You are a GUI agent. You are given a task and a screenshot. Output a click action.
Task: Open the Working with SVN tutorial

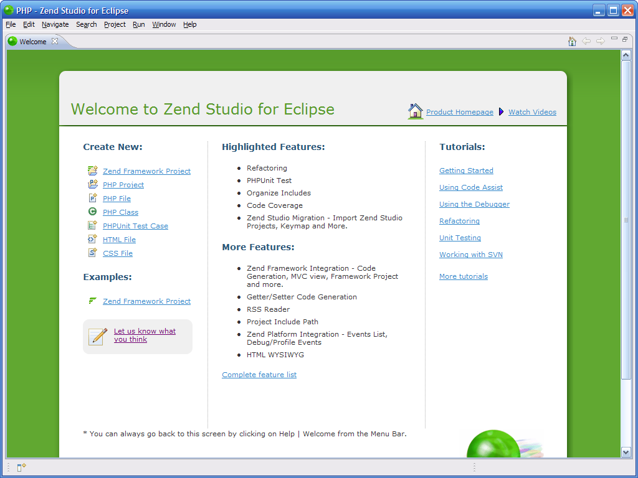point(471,255)
